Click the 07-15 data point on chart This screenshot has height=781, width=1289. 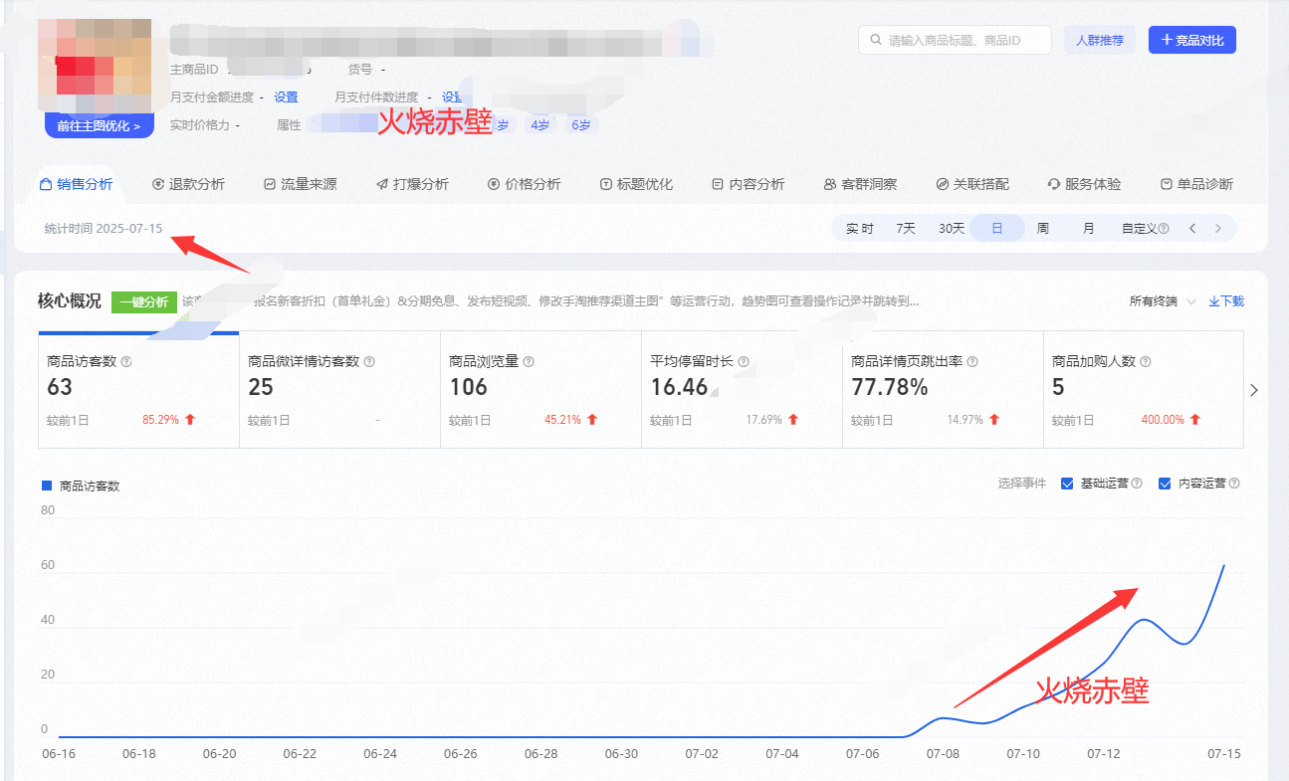[x=1223, y=565]
